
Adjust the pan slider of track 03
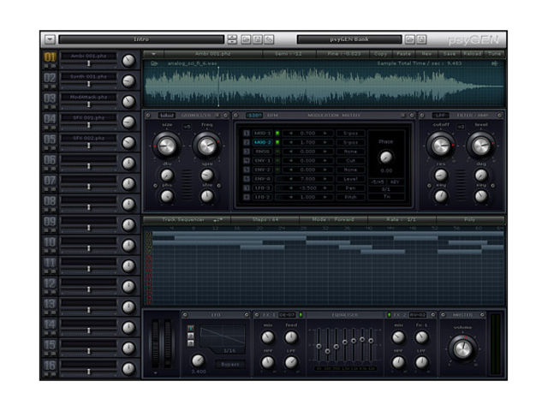point(89,104)
